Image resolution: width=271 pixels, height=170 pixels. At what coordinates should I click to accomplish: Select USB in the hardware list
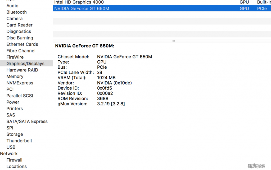point(11,147)
